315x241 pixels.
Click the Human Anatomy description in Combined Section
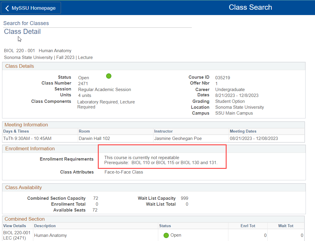pyautogui.click(x=50, y=235)
